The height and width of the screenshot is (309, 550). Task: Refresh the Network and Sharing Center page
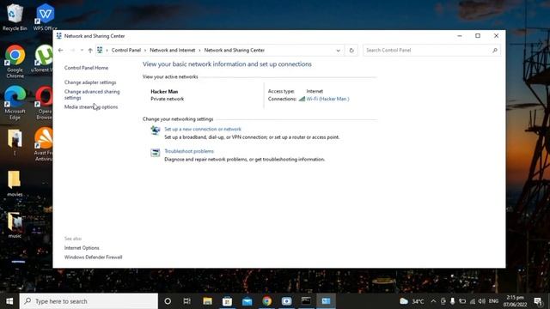click(x=351, y=50)
